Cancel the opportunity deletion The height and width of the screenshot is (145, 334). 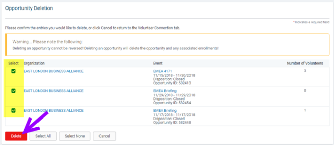104,136
